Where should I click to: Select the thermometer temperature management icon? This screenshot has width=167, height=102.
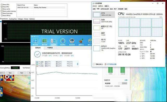[x=53, y=41]
